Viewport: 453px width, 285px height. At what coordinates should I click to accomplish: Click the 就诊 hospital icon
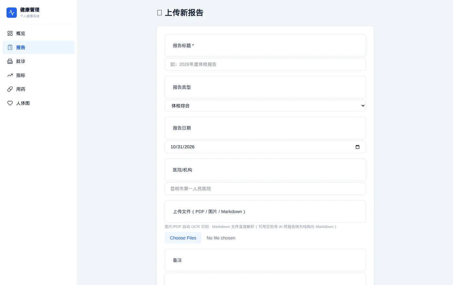[x=10, y=61]
